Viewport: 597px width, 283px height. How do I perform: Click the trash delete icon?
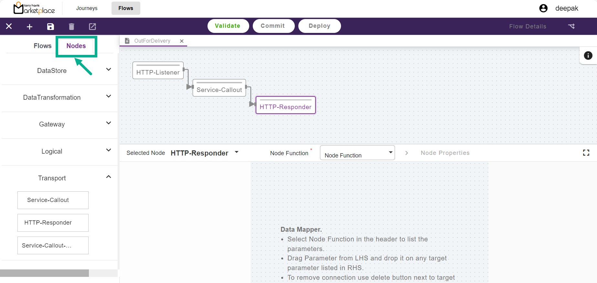[71, 27]
